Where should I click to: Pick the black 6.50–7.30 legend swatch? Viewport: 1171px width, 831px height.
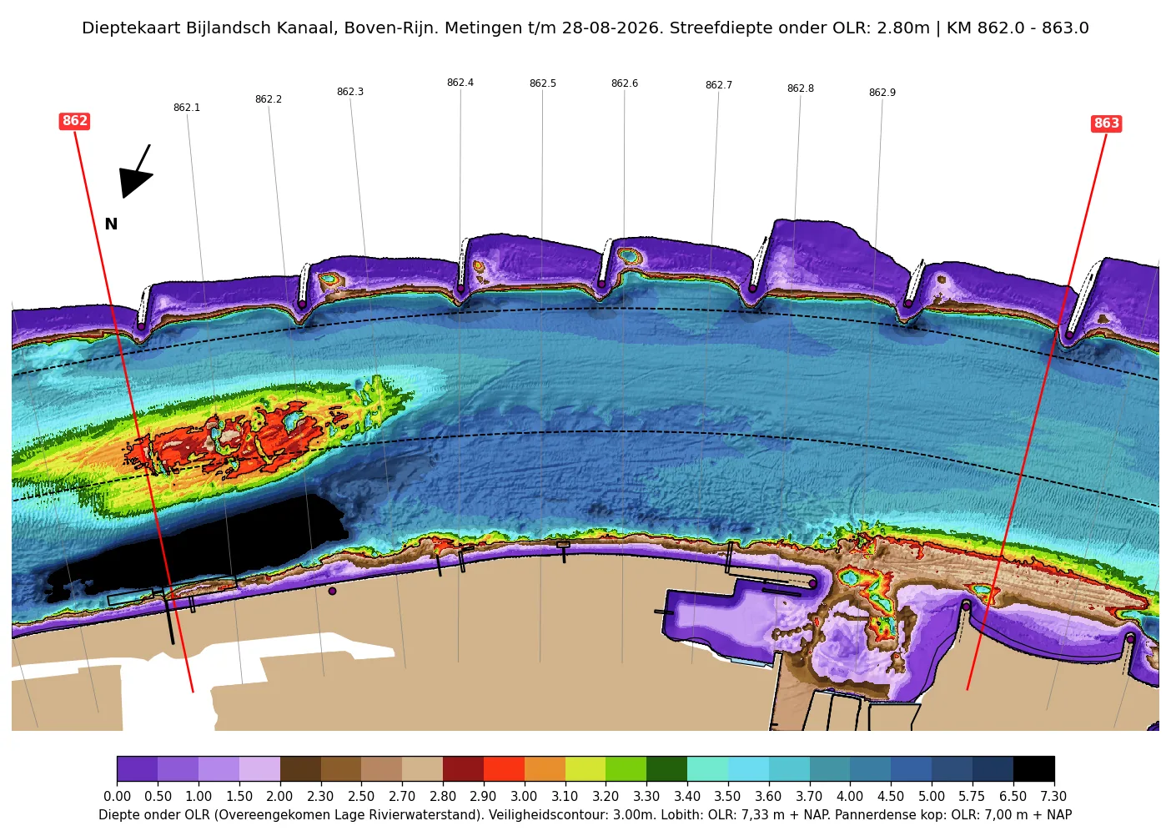click(1034, 768)
